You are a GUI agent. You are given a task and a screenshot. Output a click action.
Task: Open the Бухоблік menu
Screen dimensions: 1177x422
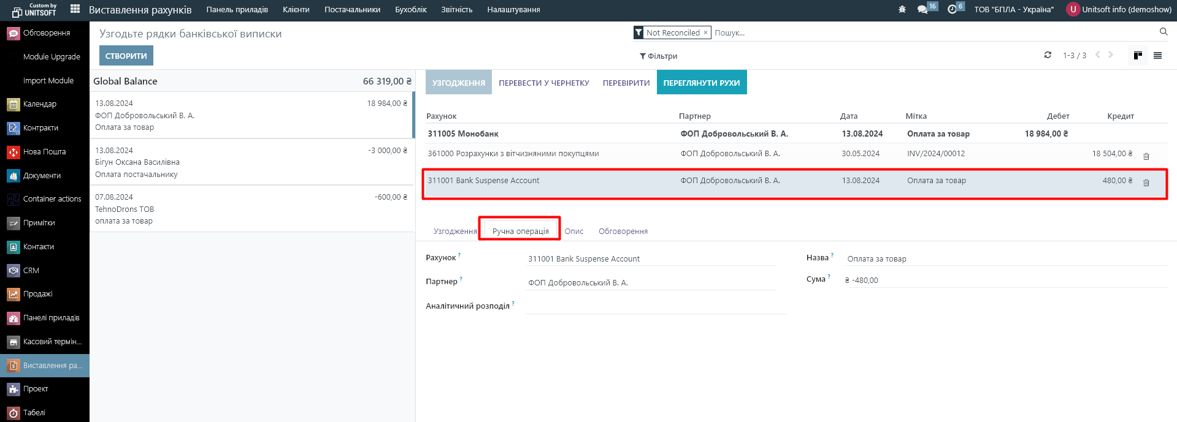tap(410, 10)
